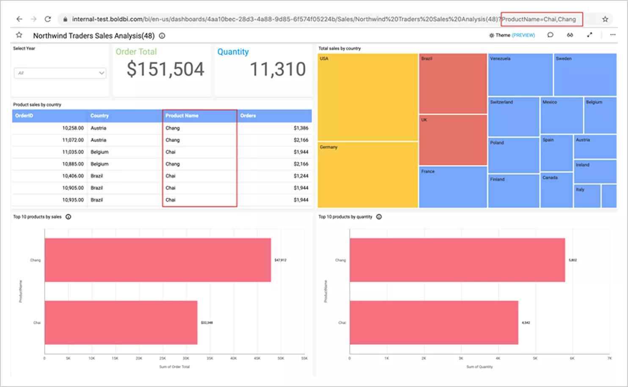This screenshot has width=628, height=387.
Task: Mark the Northwind dashboard as favorite
Action: pyautogui.click(x=19, y=35)
